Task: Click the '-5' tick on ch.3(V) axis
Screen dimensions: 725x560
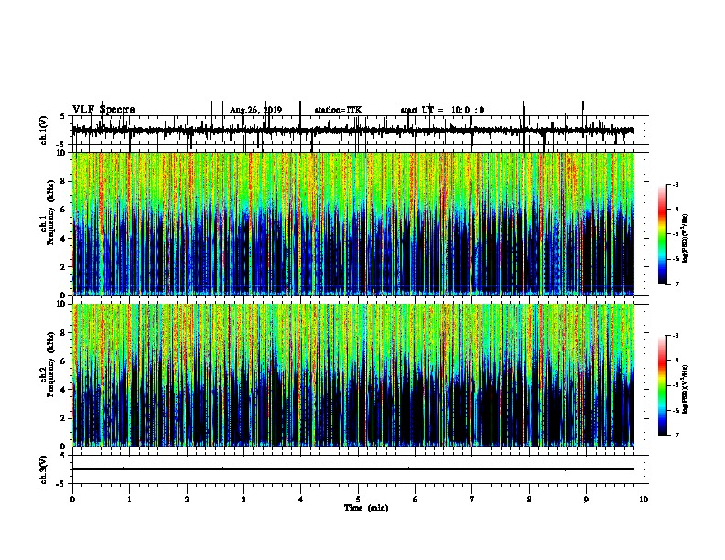Action: point(61,484)
